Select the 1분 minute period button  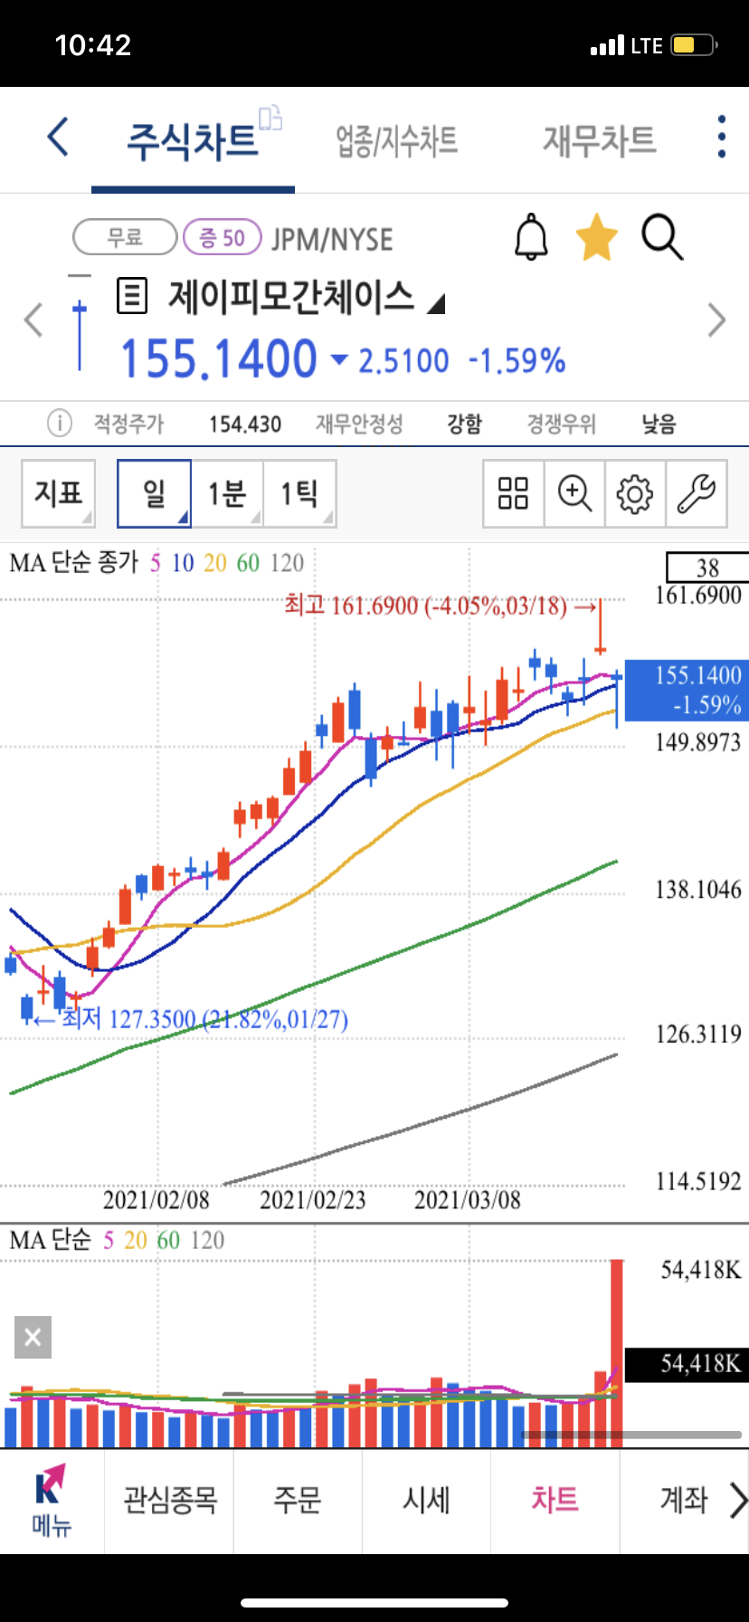tap(227, 493)
